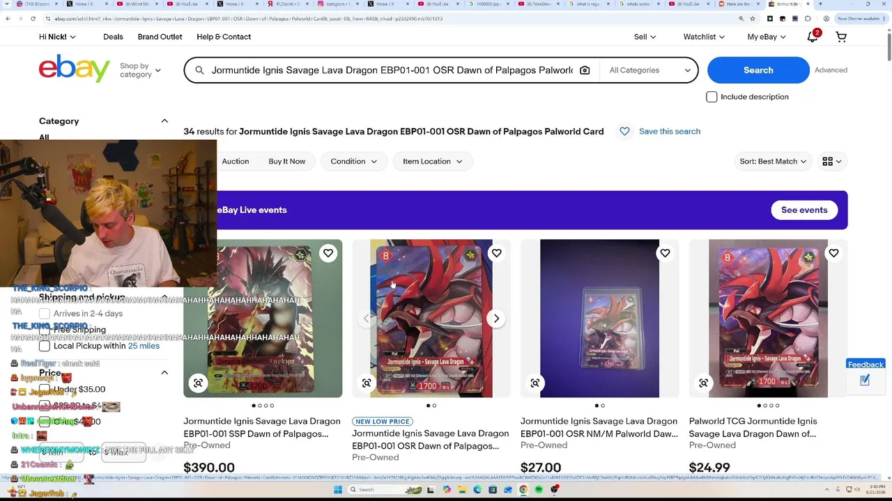This screenshot has width=892, height=501.
Task: Expand the My eBay menu
Action: click(x=766, y=37)
